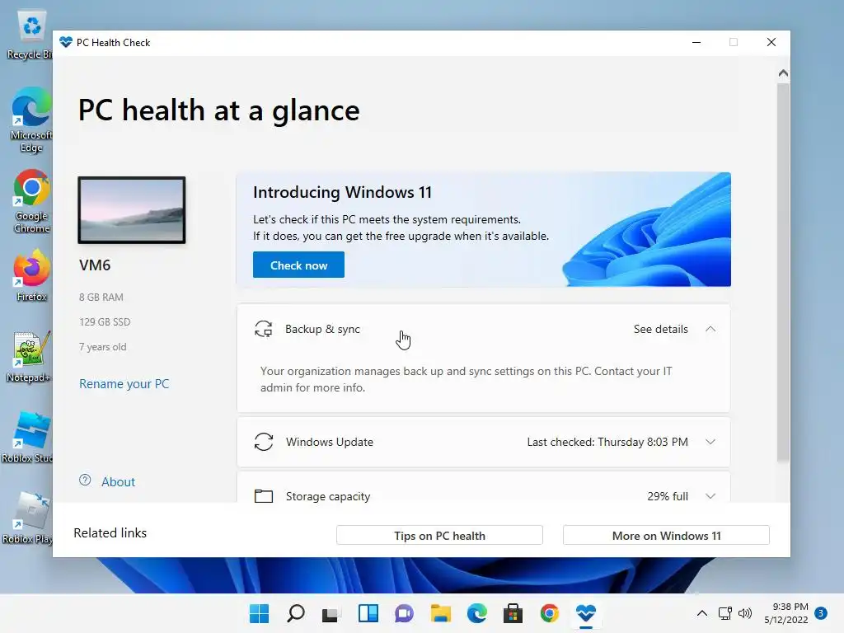Click the PC Health Check title bar heart icon
Screen dimensions: 844x633
66,42
